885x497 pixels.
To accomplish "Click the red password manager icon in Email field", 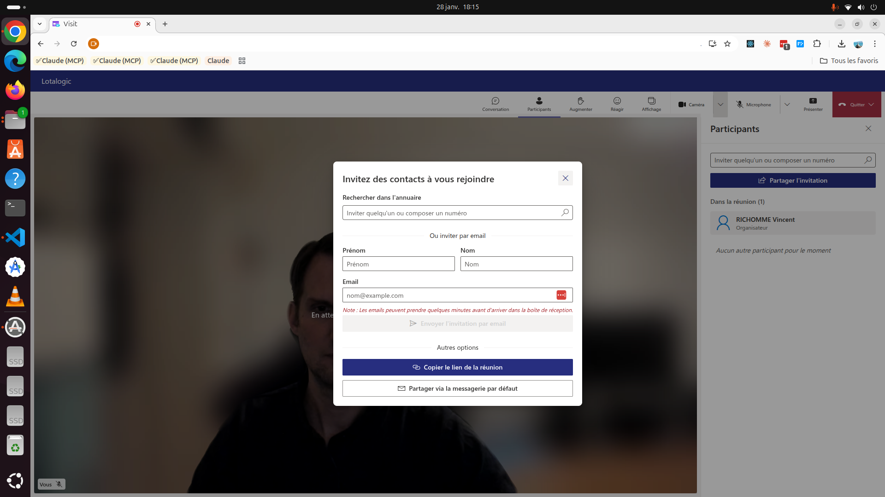I will click(561, 295).
